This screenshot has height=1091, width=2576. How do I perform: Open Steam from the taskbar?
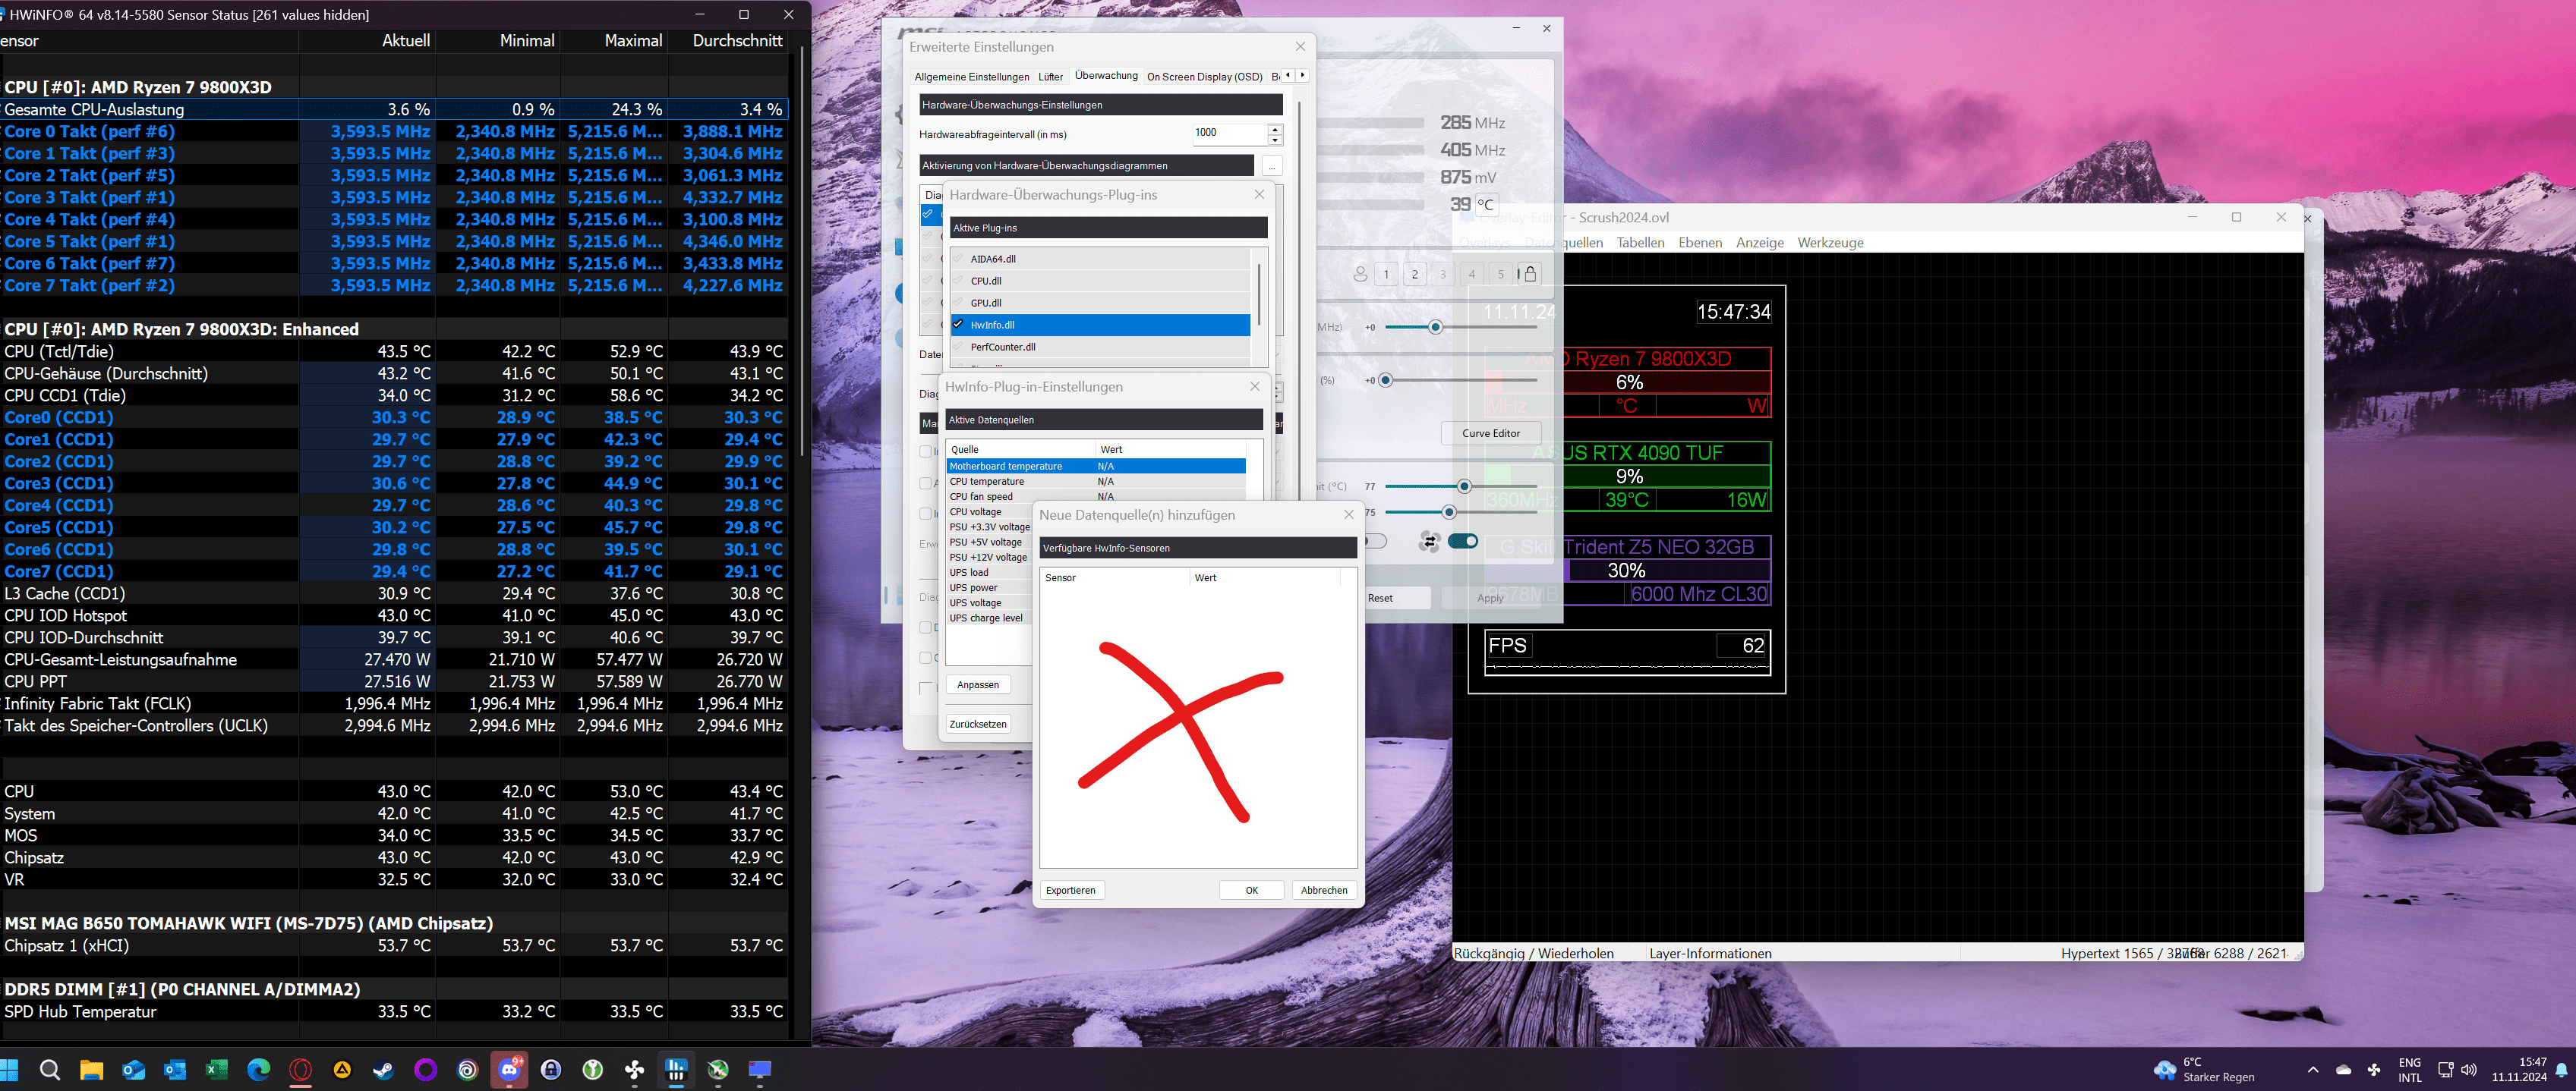[383, 1070]
